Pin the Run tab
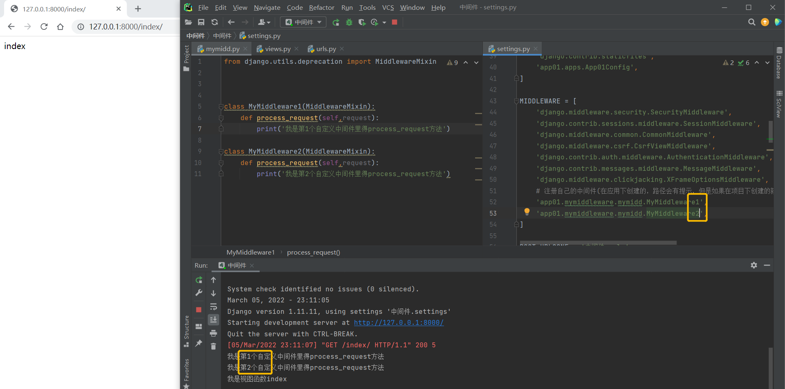This screenshot has width=785, height=389. pos(199,343)
